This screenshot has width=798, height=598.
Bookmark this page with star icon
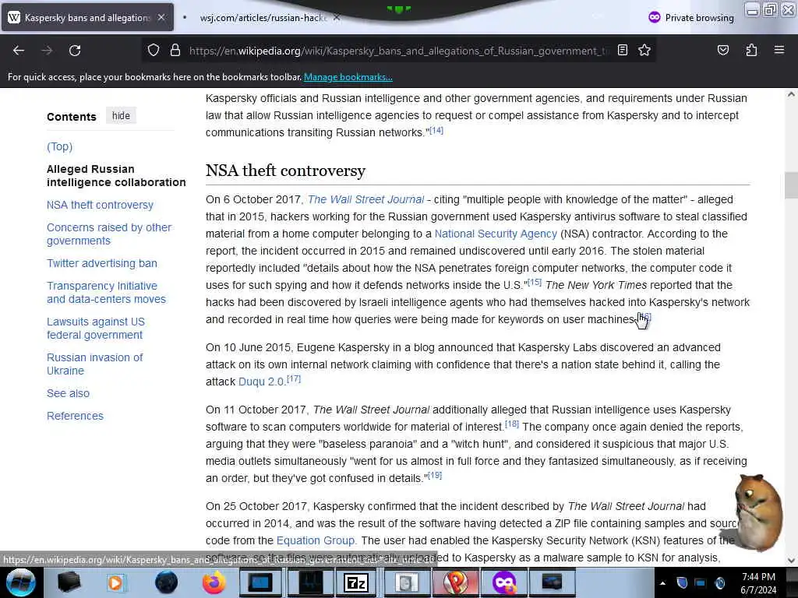click(644, 51)
